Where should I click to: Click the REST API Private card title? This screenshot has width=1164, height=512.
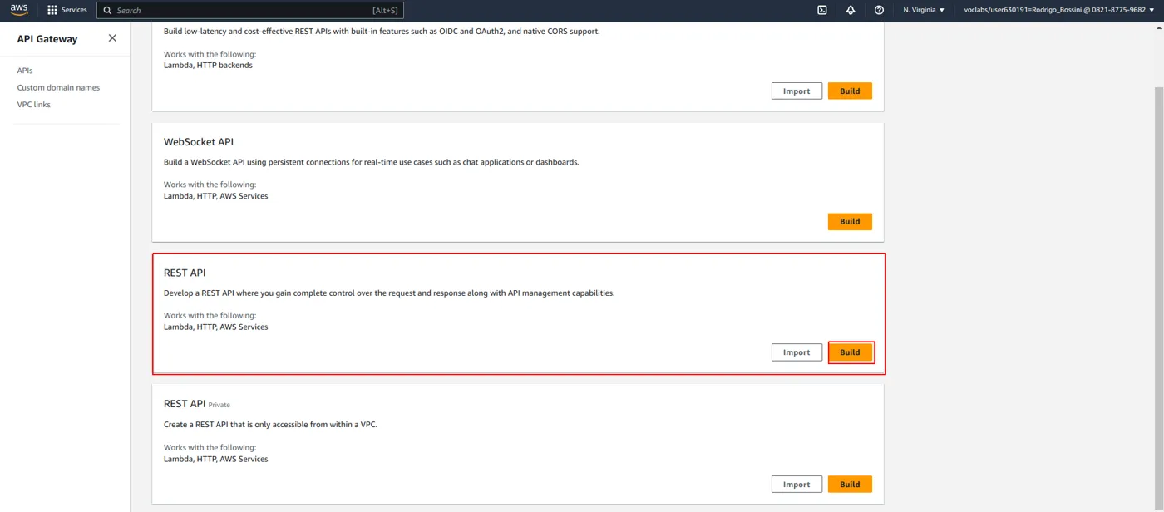[x=197, y=404]
